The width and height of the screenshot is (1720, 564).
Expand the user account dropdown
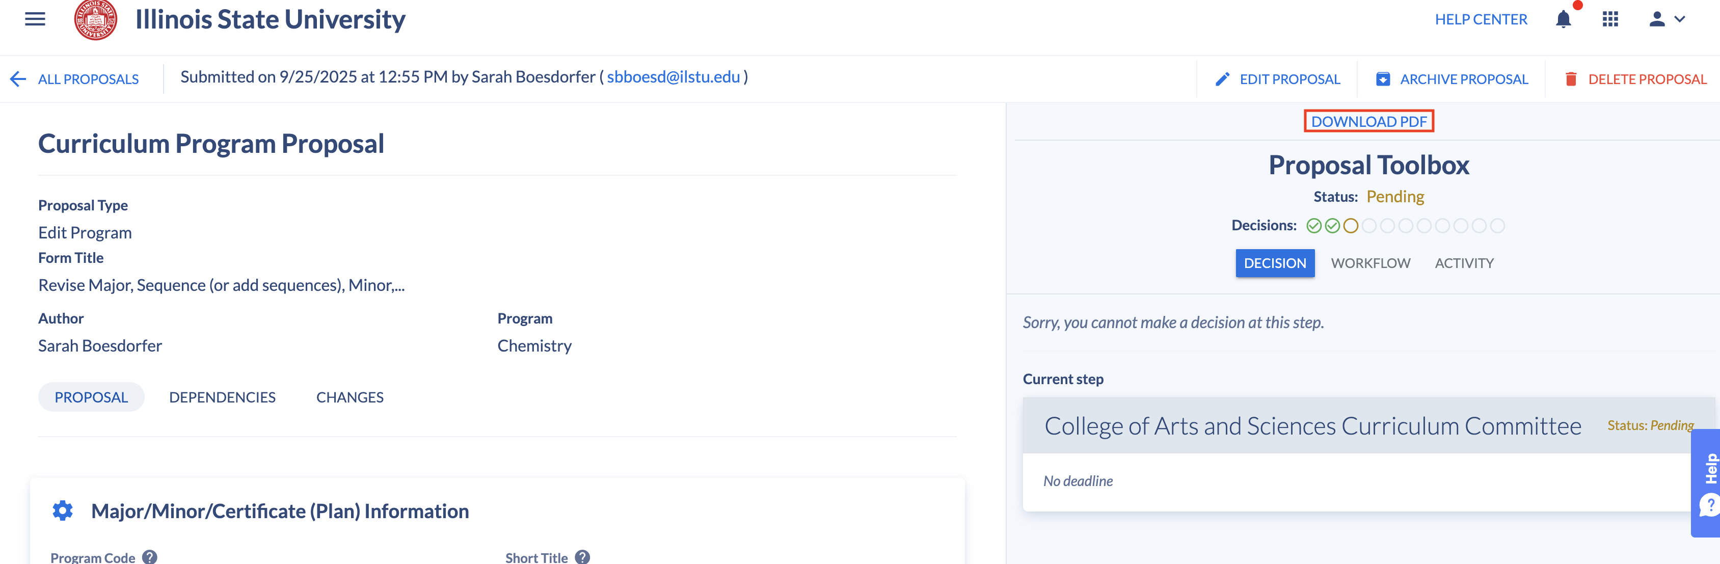click(x=1667, y=19)
